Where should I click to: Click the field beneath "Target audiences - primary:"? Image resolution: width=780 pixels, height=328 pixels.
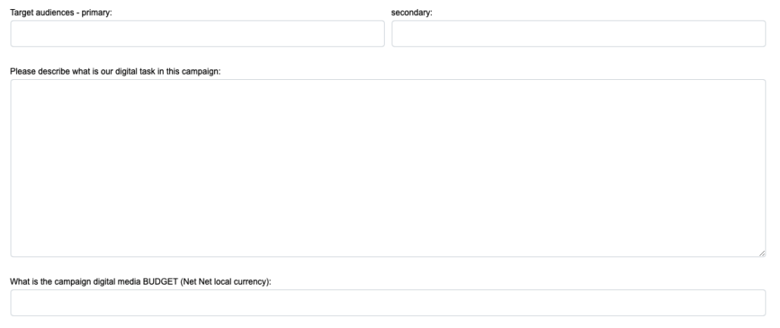(x=197, y=33)
